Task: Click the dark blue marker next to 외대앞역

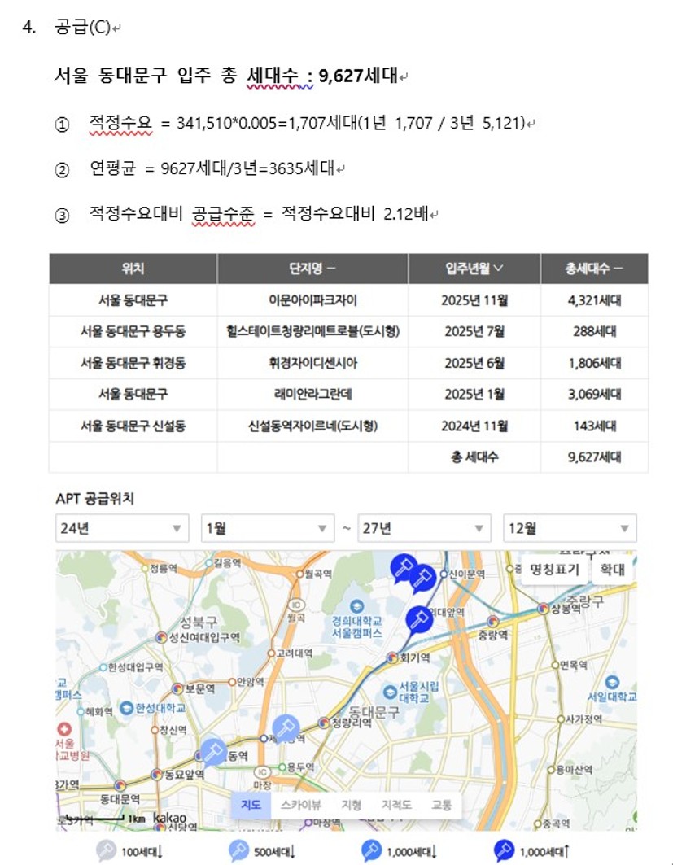Action: [x=419, y=619]
